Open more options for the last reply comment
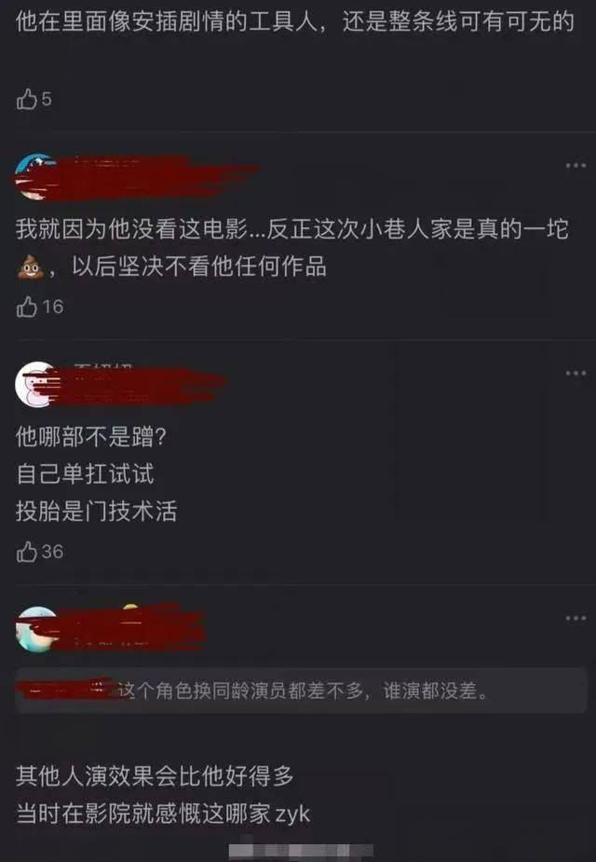The width and height of the screenshot is (596, 862). click(x=576, y=619)
